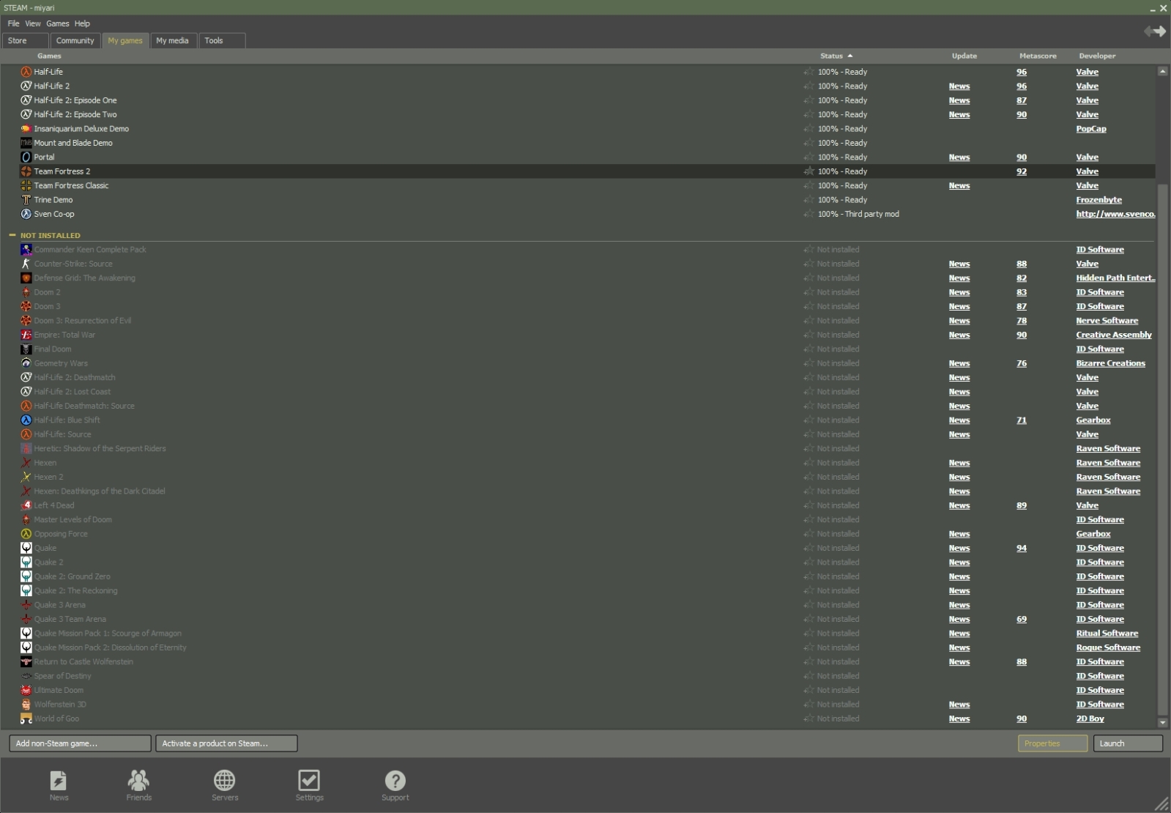
Task: Toggle favorite star for Team Fortress 2
Action: point(808,171)
